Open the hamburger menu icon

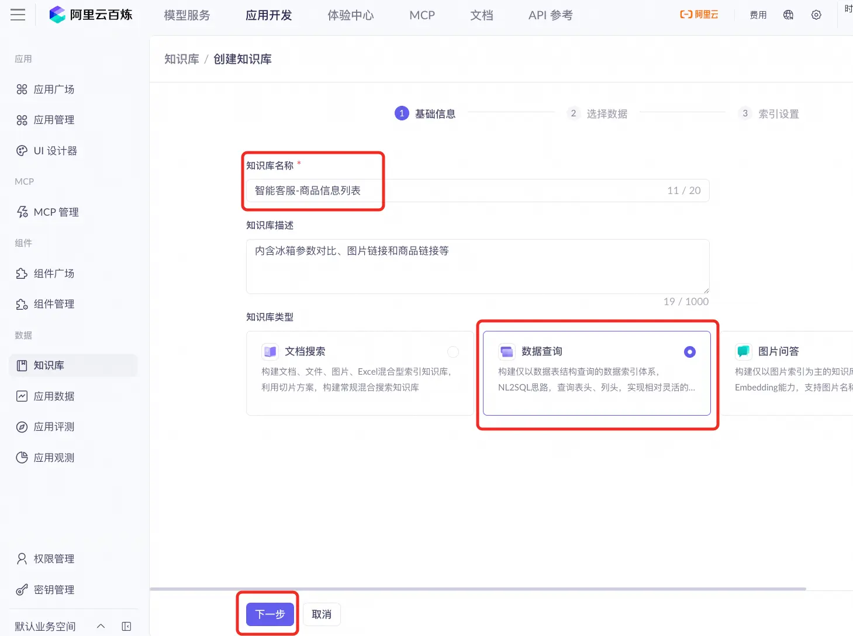18,15
